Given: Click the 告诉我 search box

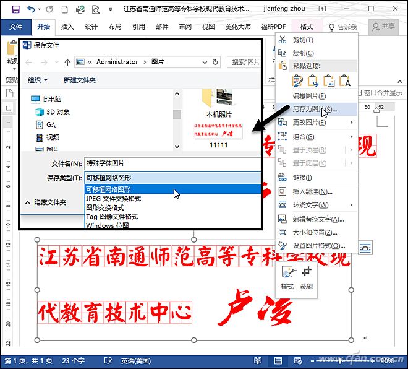Looking at the screenshot, I should (x=343, y=27).
